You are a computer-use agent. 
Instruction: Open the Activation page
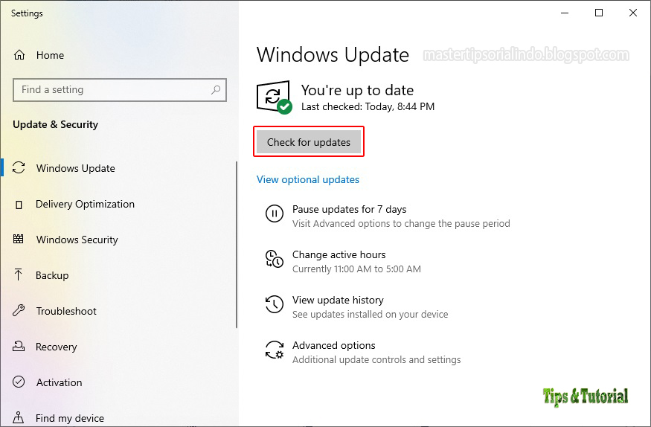[x=59, y=382]
